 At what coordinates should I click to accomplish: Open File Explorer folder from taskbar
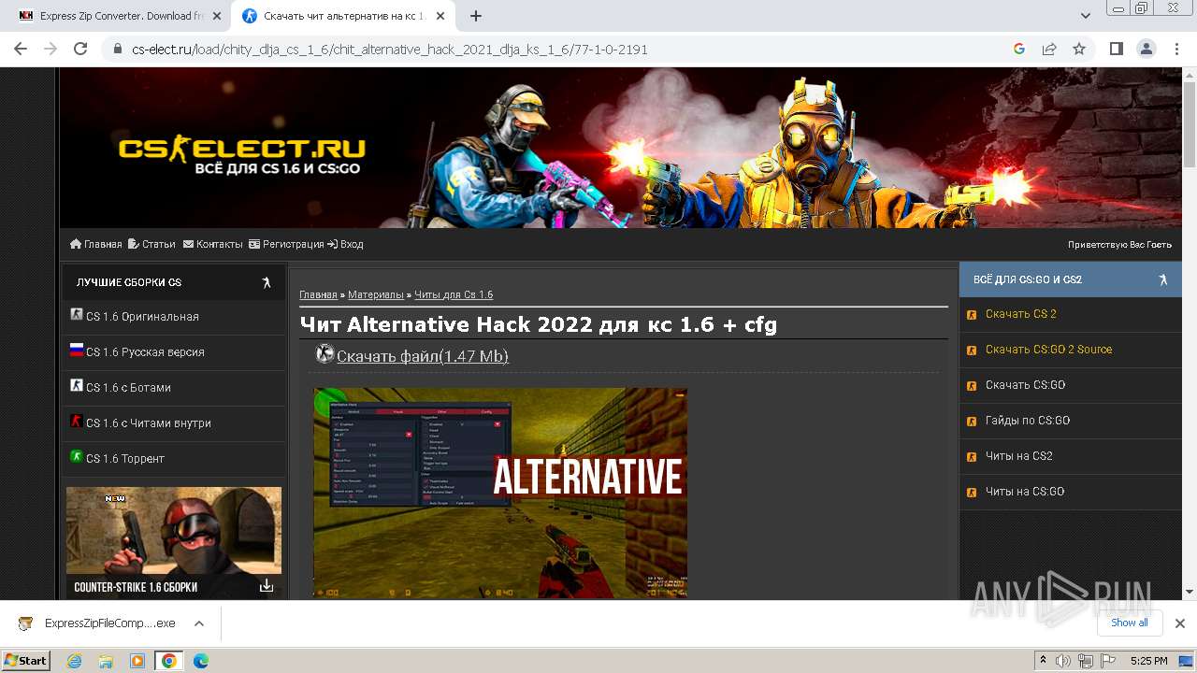106,661
